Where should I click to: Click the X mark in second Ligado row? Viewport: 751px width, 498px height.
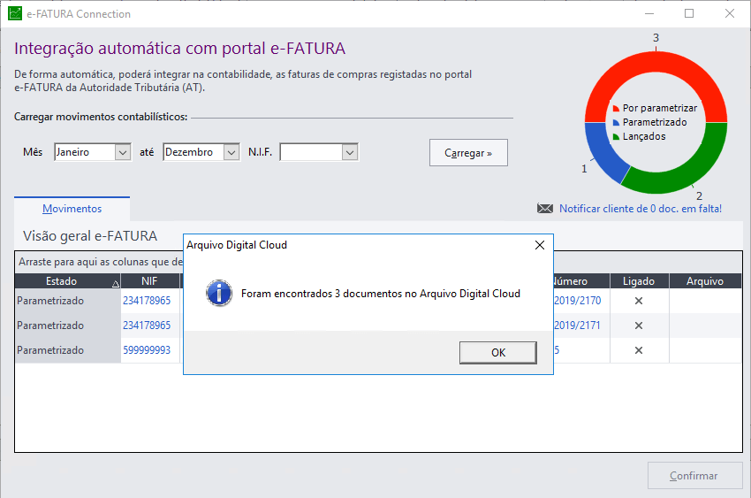pos(639,326)
